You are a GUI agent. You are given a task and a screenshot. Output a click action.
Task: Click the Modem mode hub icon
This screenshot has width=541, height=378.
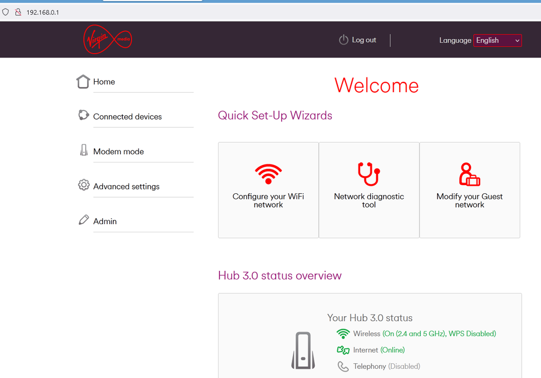[x=83, y=150]
